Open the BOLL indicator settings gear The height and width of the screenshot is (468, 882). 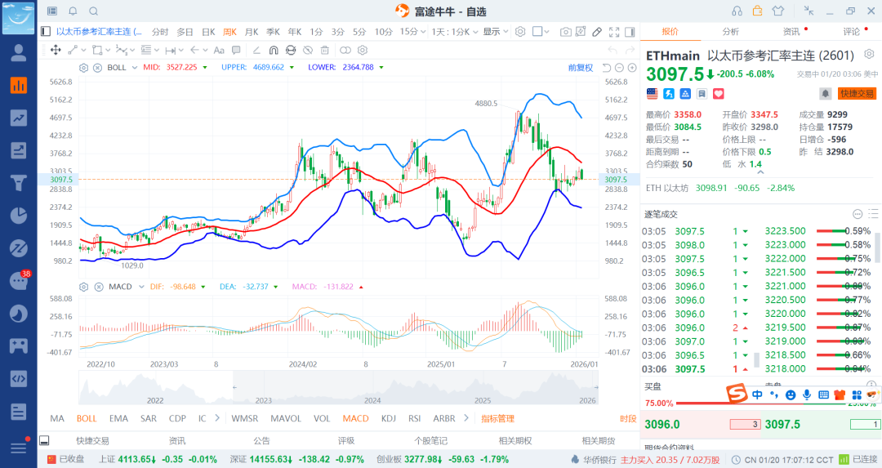(84, 67)
